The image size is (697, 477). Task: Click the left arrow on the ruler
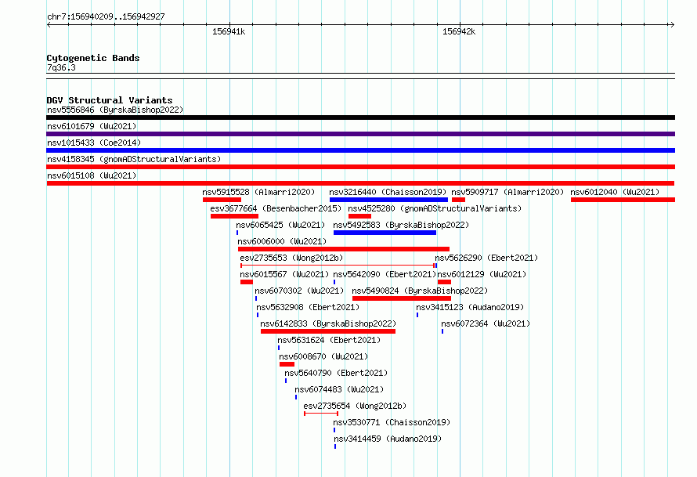(x=49, y=25)
